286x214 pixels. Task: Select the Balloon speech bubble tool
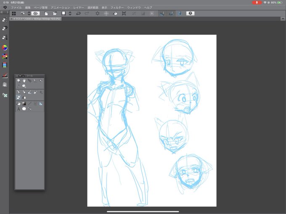pyautogui.click(x=24, y=109)
